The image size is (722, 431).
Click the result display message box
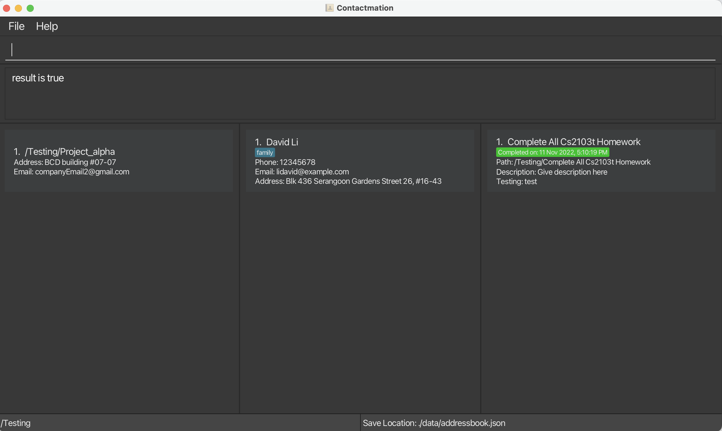pyautogui.click(x=360, y=94)
